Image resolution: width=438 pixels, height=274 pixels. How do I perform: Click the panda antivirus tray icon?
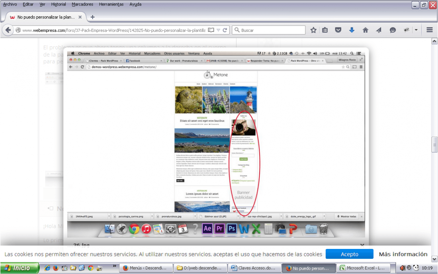[416, 268]
